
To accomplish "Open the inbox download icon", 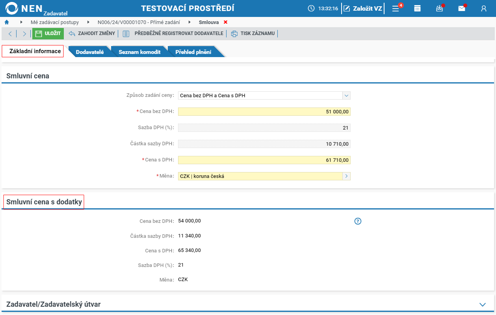I will pos(440,8).
